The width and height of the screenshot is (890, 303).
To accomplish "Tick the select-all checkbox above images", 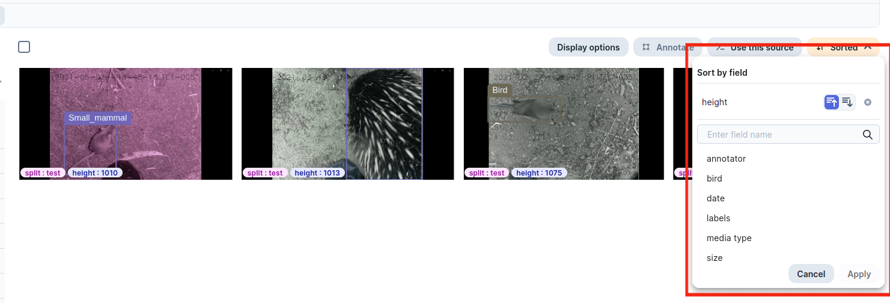I will [24, 47].
